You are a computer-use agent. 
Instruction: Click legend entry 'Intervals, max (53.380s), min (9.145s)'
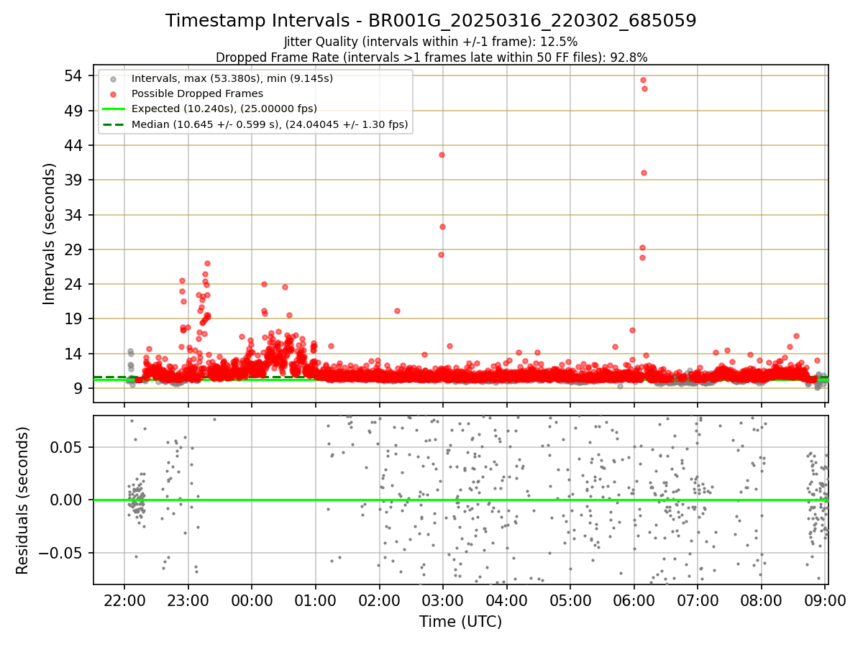click(232, 78)
